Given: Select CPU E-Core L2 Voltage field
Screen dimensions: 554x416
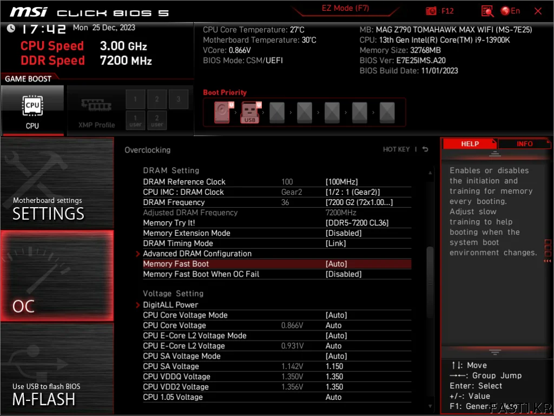Looking at the screenshot, I should click(277, 346).
